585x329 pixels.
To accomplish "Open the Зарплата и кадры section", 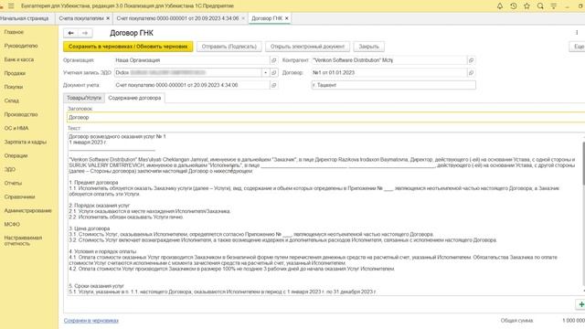I will point(26,143).
